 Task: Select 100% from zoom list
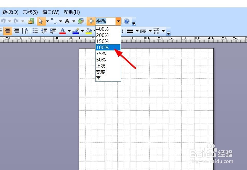[x=102, y=47]
